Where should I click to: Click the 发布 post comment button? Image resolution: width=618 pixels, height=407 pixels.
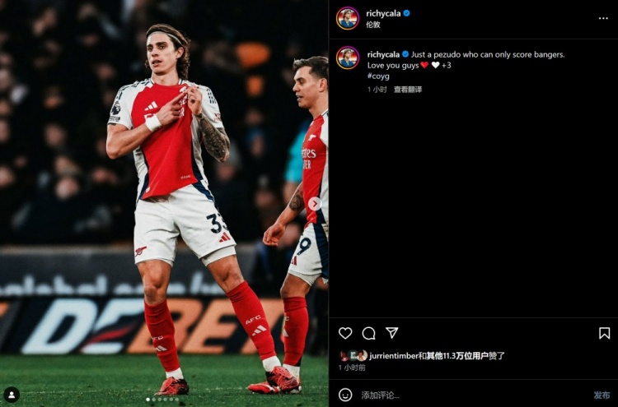(x=602, y=395)
